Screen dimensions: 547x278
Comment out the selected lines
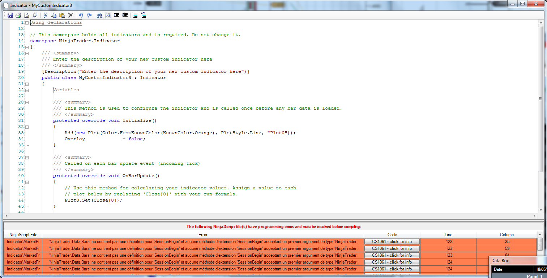pos(135,15)
